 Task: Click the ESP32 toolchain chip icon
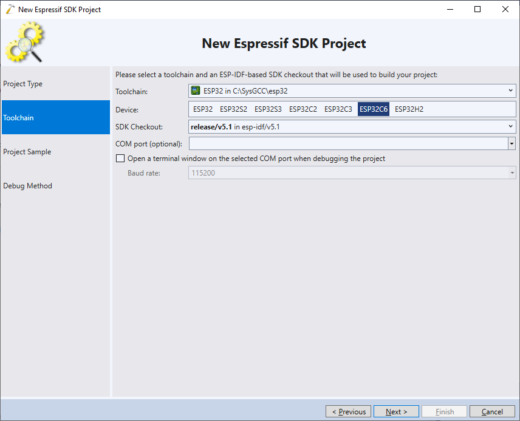(196, 91)
